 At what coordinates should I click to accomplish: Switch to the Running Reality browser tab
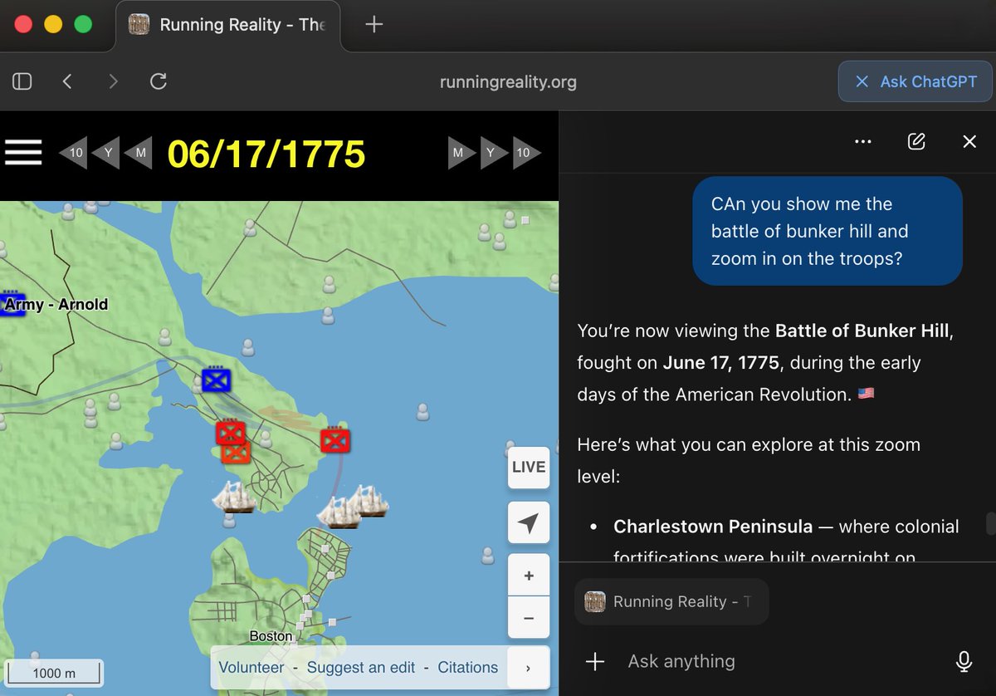tap(230, 25)
